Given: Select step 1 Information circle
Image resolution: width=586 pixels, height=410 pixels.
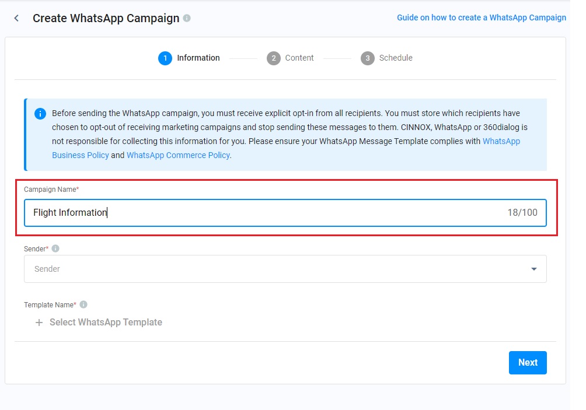Looking at the screenshot, I should click(x=165, y=58).
